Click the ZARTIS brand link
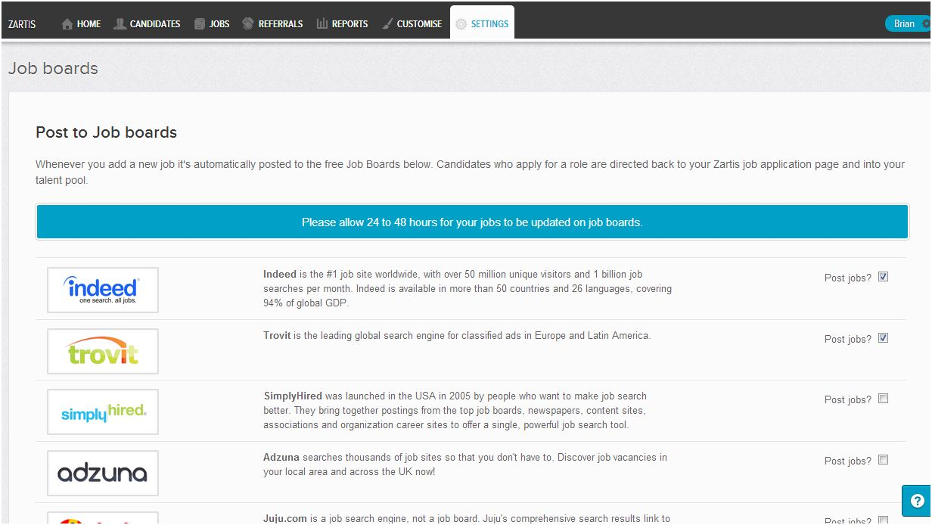Screen dimensions: 932x525 pyautogui.click(x=23, y=24)
